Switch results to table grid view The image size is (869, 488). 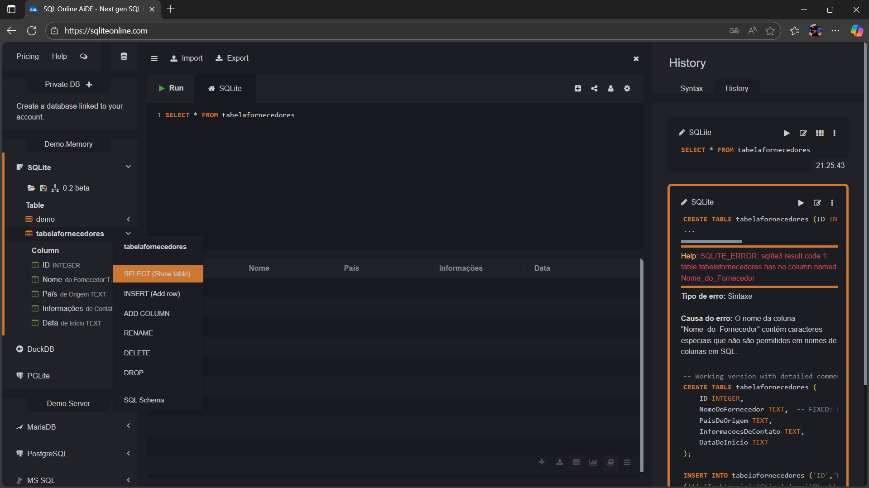click(x=576, y=462)
